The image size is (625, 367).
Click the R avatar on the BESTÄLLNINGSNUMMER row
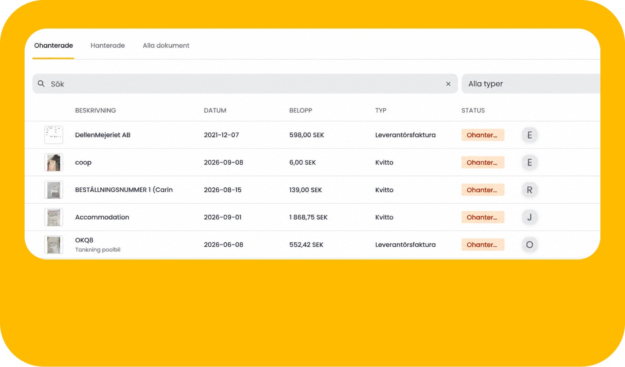[x=530, y=190]
